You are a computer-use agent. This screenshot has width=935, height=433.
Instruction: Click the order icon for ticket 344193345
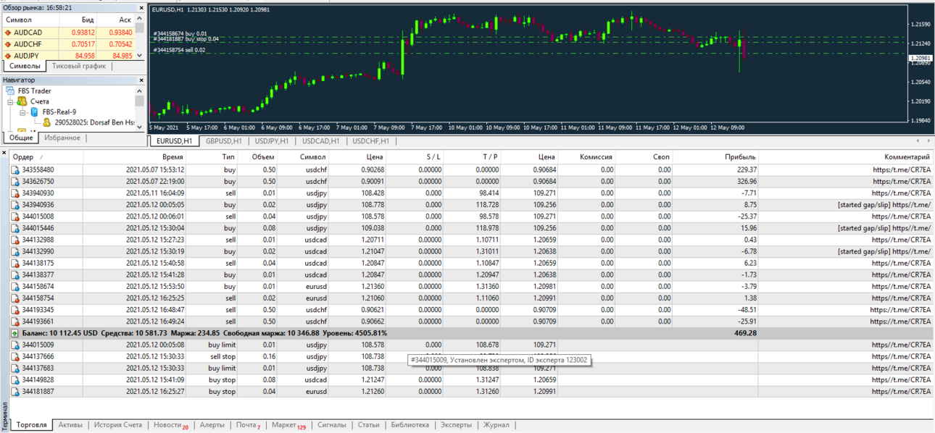pyautogui.click(x=16, y=309)
